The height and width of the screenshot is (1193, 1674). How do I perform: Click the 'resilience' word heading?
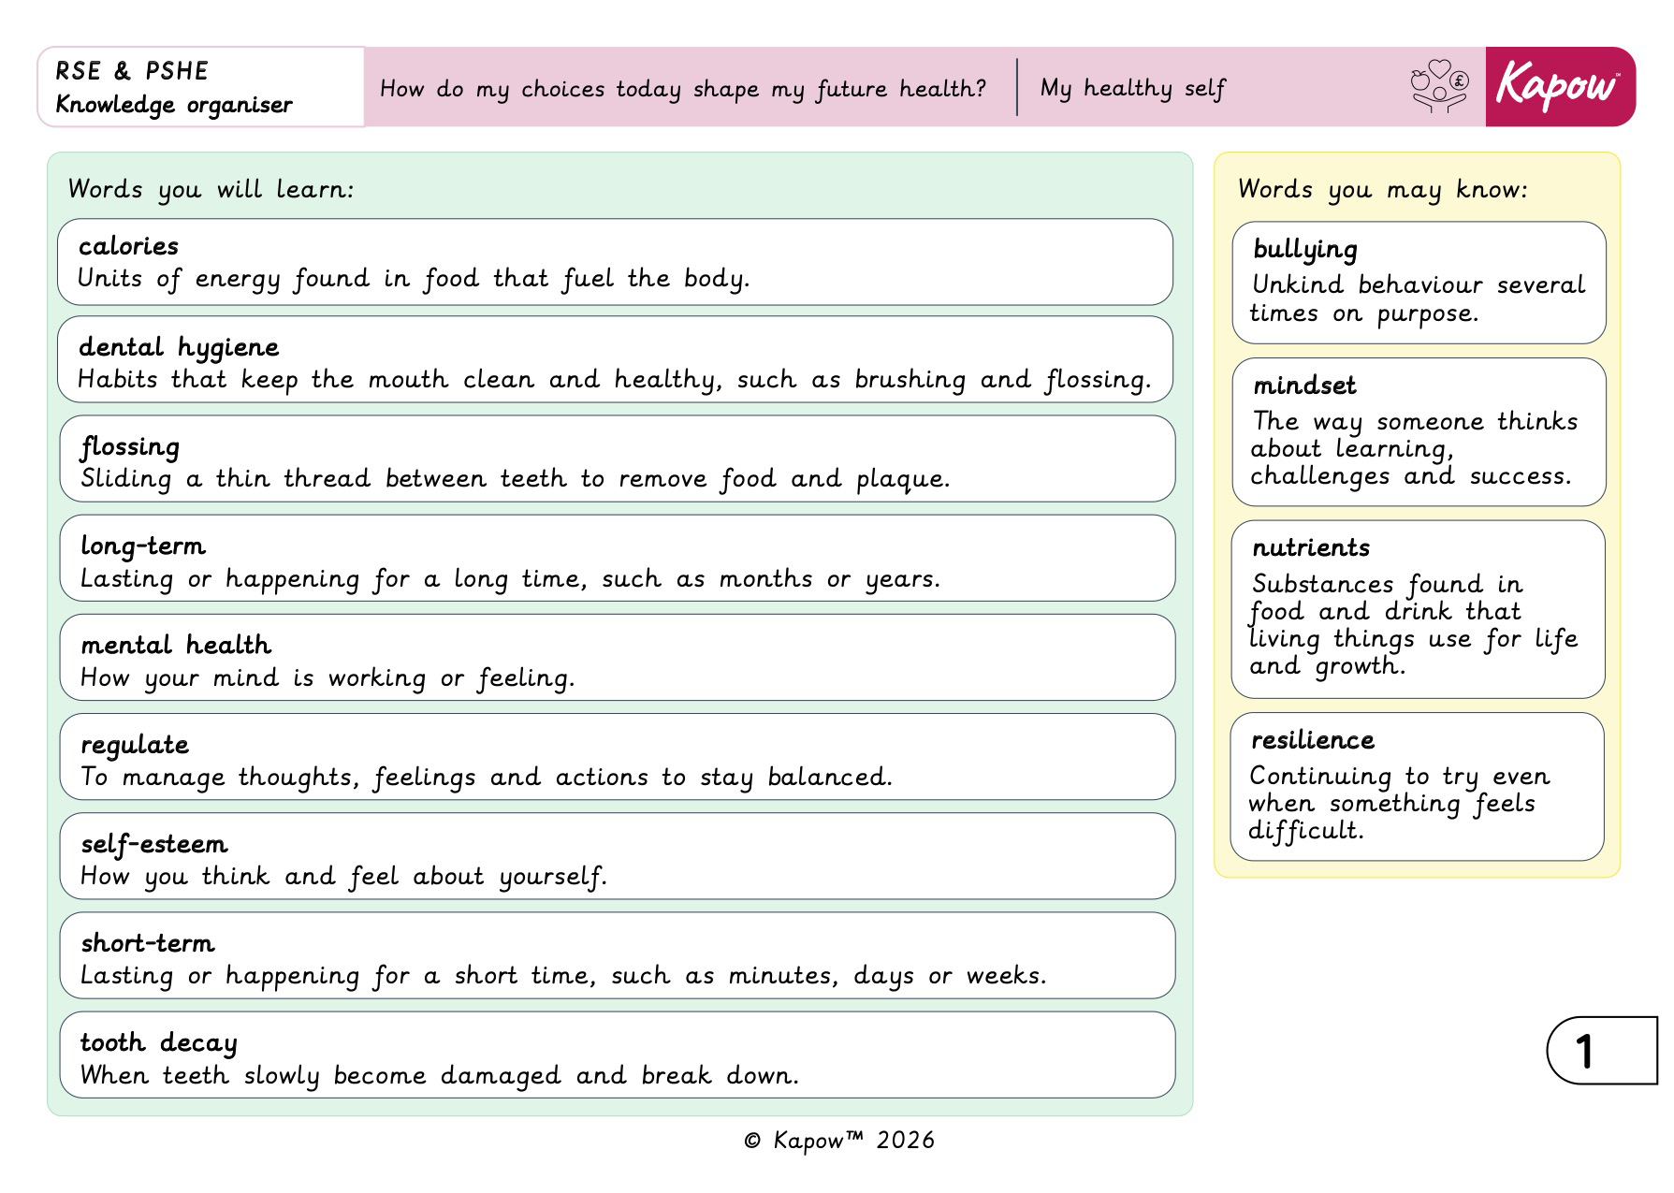[1313, 740]
